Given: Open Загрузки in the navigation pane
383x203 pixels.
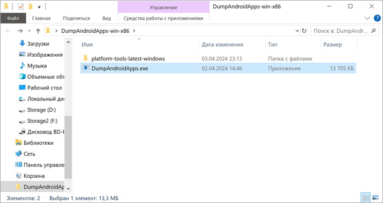Looking at the screenshot, I should tap(38, 44).
